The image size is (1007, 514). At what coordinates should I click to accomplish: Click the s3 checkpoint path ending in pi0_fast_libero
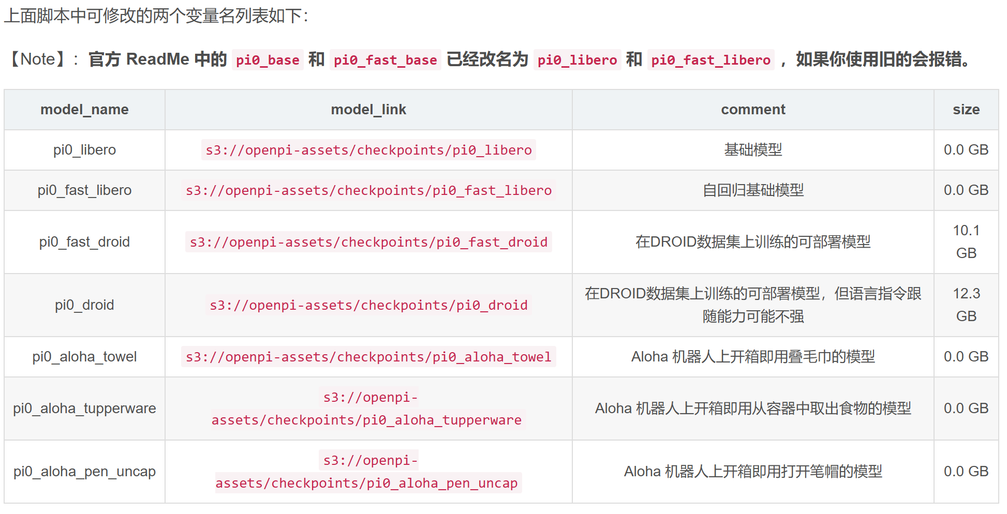[368, 190]
